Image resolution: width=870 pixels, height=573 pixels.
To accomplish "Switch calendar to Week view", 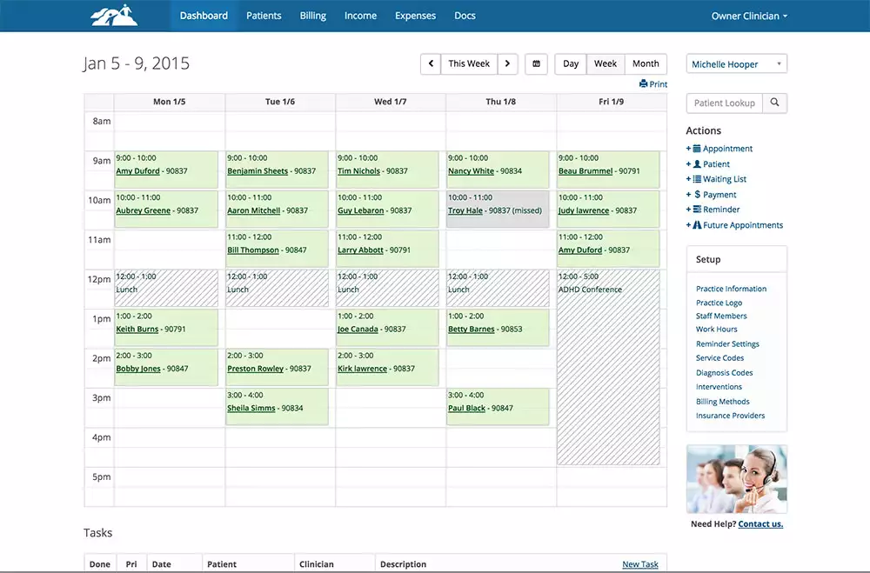I will coord(606,63).
